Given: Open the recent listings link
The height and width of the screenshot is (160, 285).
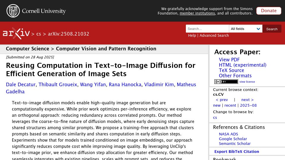Looking at the screenshot, I should (230, 105).
